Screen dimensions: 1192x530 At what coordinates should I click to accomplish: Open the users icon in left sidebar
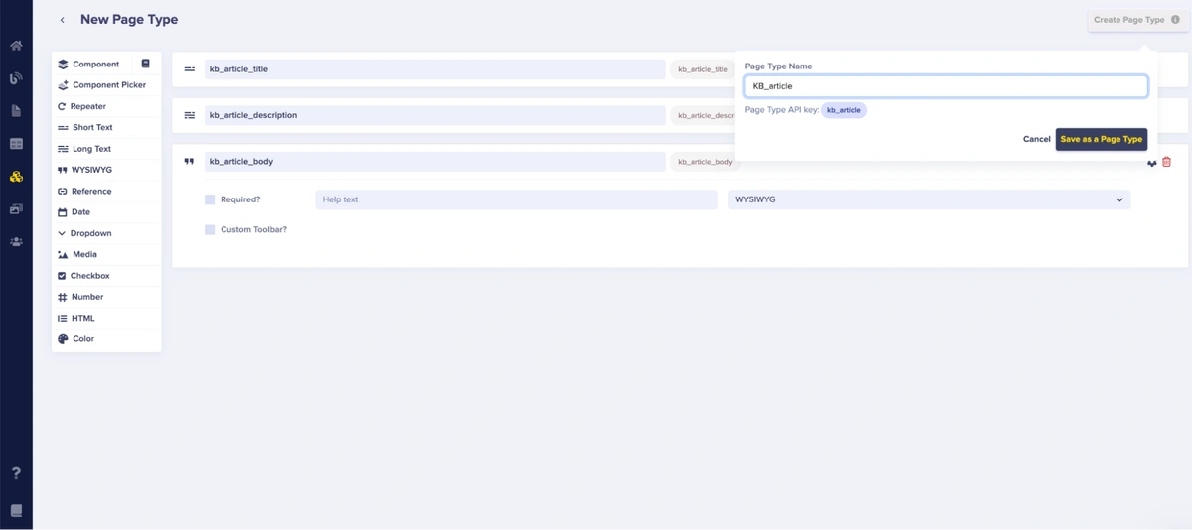[16, 242]
